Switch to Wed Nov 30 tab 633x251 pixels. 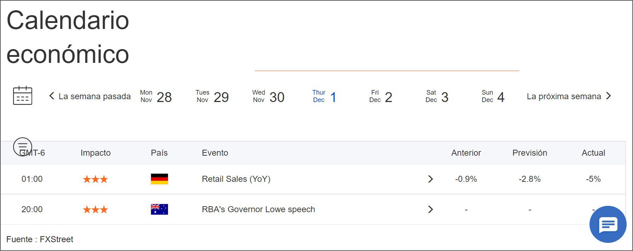pyautogui.click(x=268, y=97)
